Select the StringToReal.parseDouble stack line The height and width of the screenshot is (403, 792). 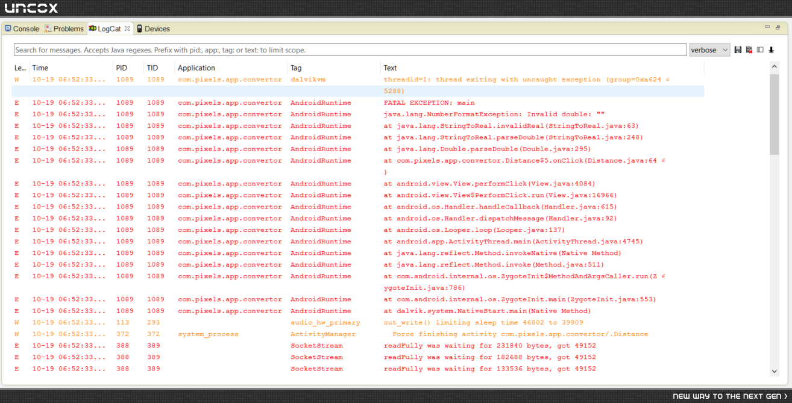[x=358, y=137]
